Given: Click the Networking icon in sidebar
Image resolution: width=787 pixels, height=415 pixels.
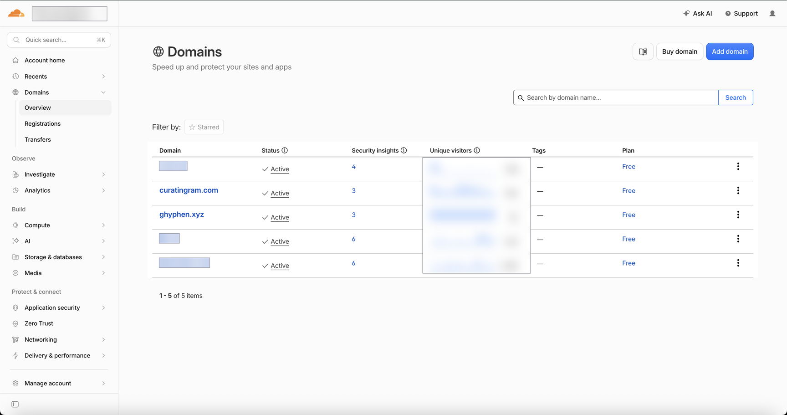Looking at the screenshot, I should tap(15, 339).
